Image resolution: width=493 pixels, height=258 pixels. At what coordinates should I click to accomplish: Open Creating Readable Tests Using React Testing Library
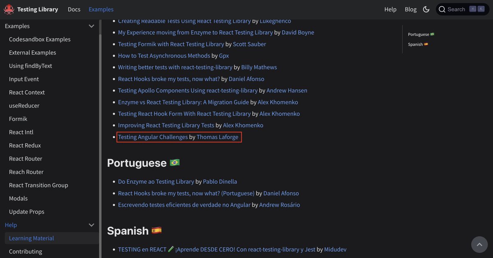(184, 21)
